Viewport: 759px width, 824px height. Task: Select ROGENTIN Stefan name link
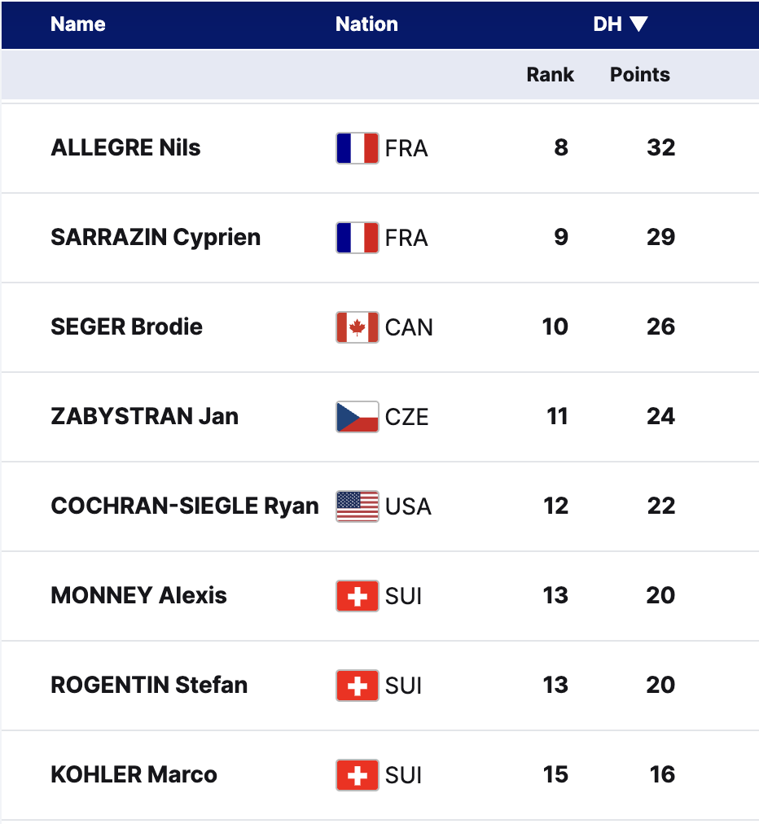pos(149,686)
